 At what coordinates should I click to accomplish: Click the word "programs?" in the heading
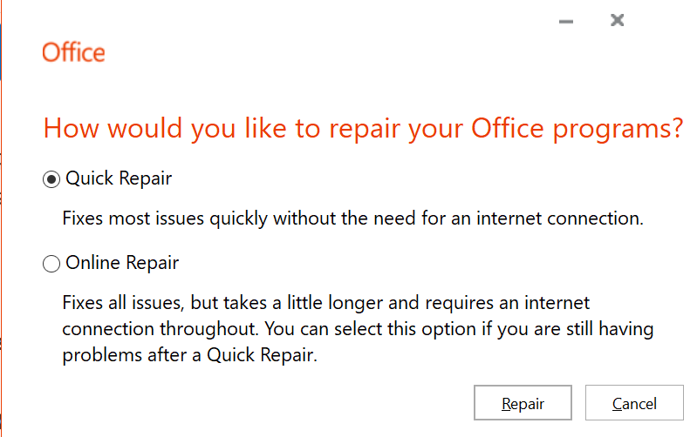pos(624,129)
